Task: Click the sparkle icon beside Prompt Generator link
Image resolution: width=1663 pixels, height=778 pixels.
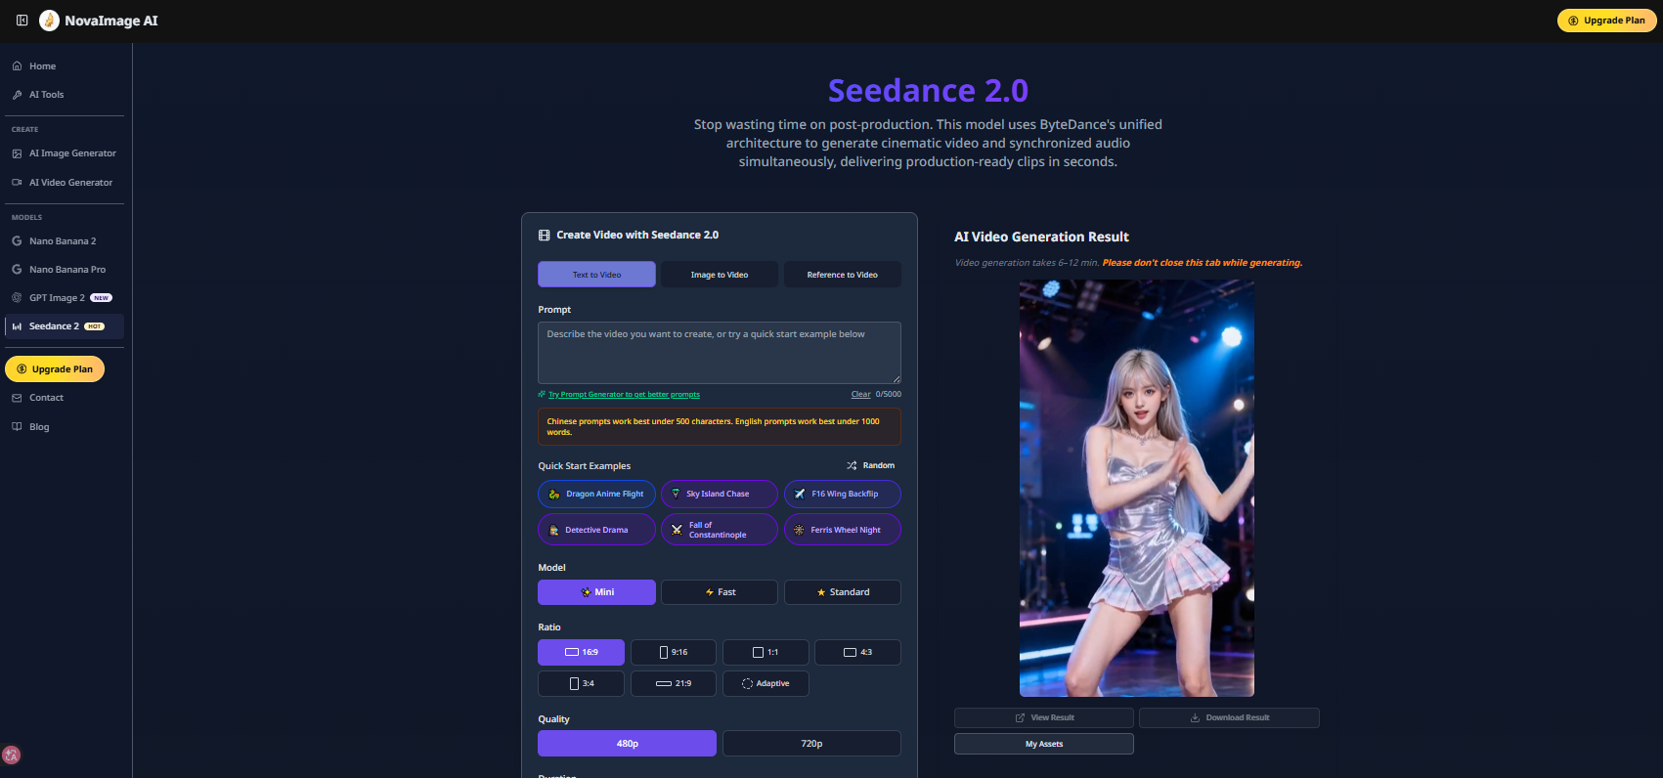Action: pyautogui.click(x=542, y=395)
